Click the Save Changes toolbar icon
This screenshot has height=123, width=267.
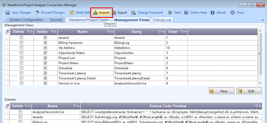tap(7, 13)
